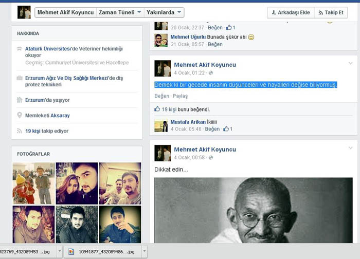Open the Gandhi photo in the post
The image size is (360, 259).
(x=254, y=210)
